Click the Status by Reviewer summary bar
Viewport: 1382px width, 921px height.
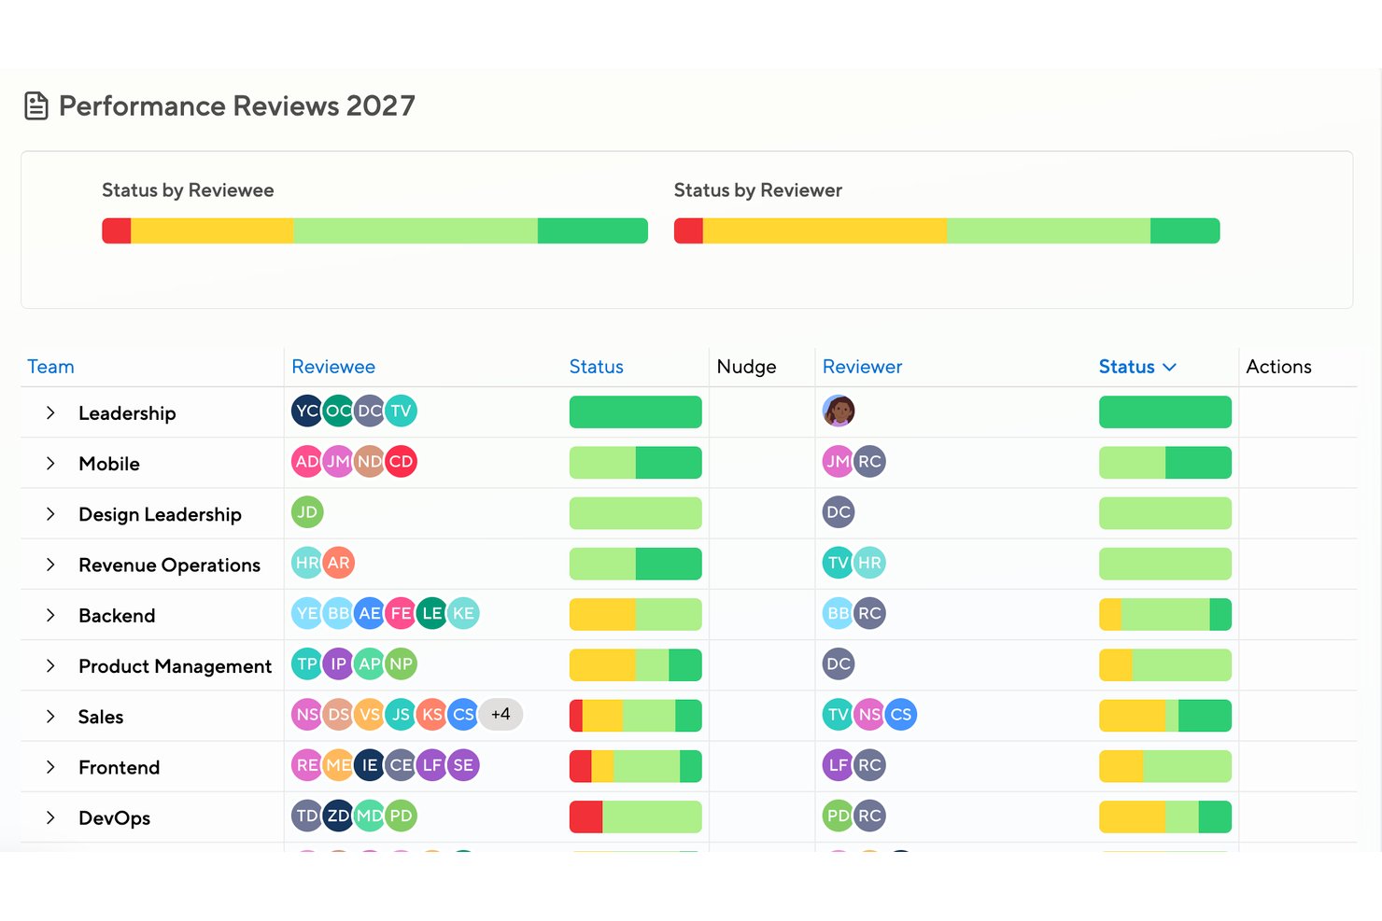947,230
